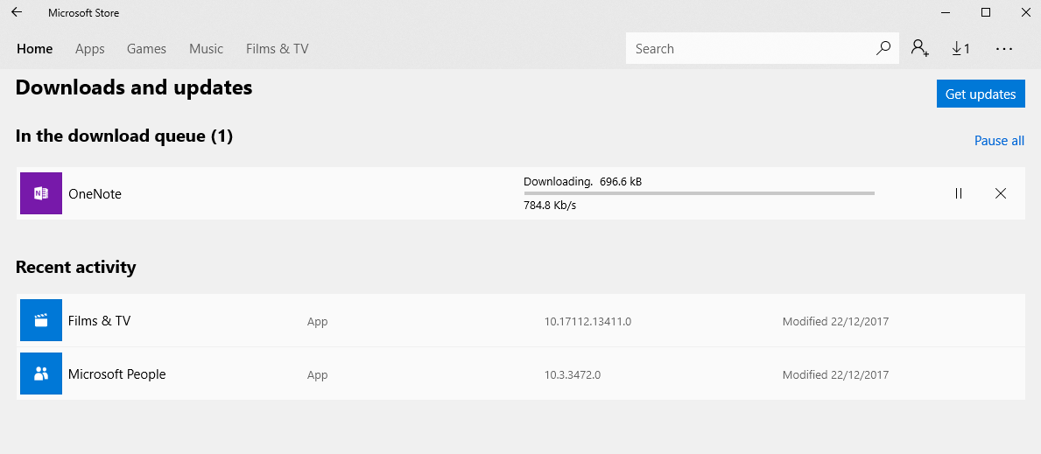Open the downloads indicator icon

[960, 49]
